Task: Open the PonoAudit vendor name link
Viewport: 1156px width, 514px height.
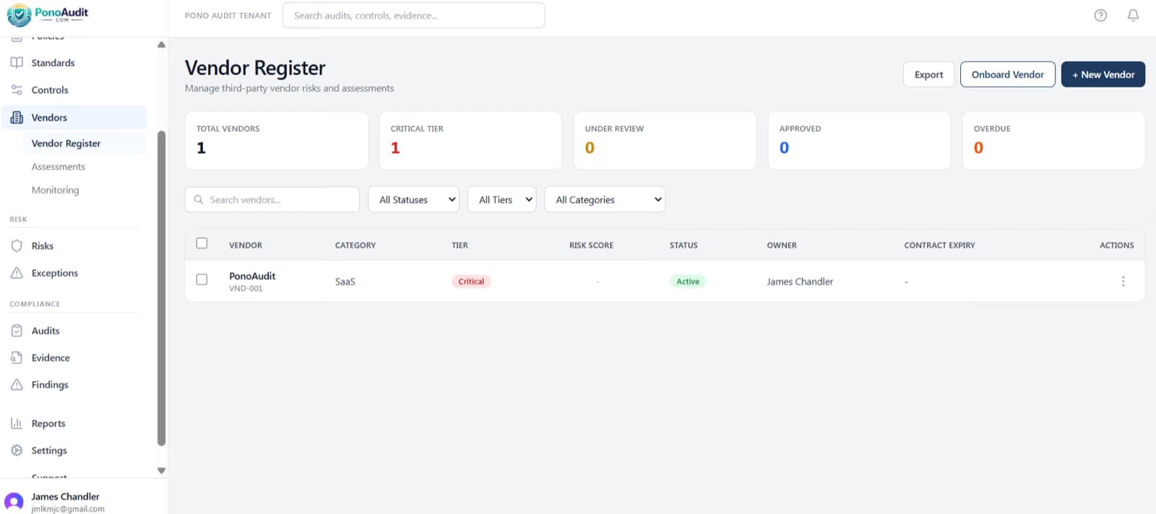Action: [x=252, y=276]
